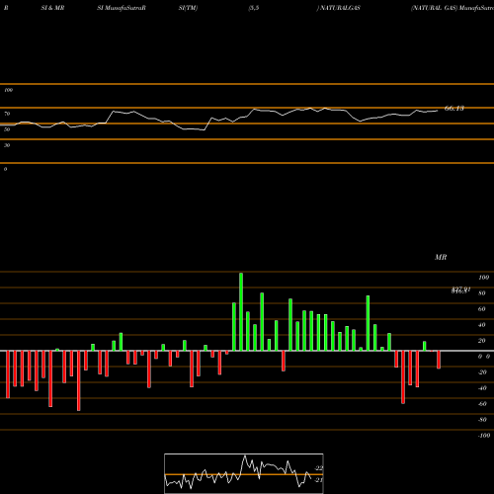Click the '-100' label on MR axis
The height and width of the screenshot is (494, 494).
(484, 436)
